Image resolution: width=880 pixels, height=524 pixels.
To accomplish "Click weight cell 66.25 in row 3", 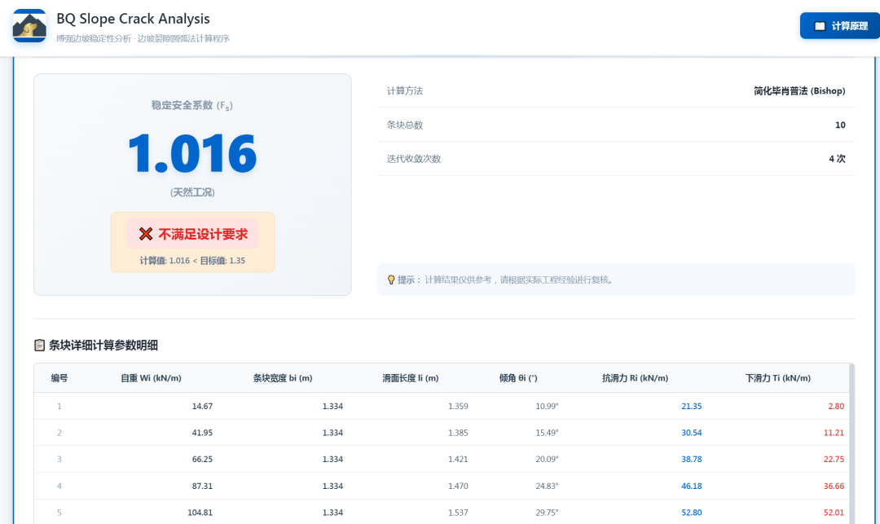I will 202,459.
